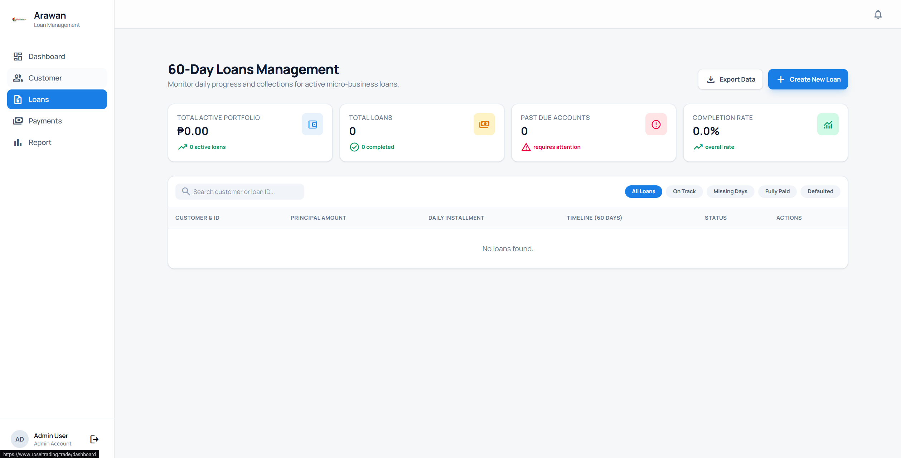This screenshot has height=458, width=901.
Task: Open the Payments page
Action: [x=57, y=121]
